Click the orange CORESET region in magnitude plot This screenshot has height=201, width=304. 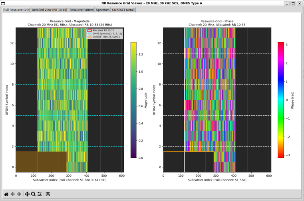(x=40, y=162)
